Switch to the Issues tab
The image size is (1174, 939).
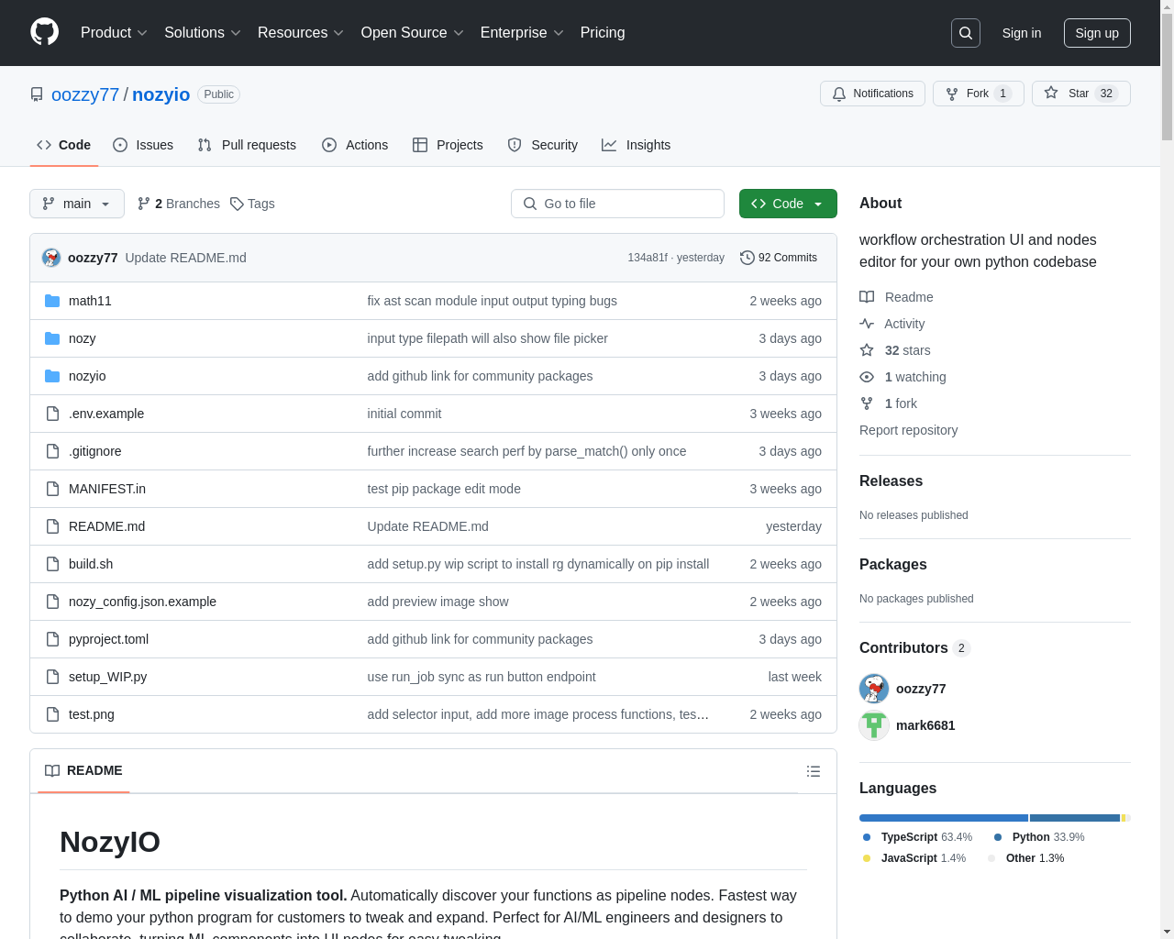(143, 145)
